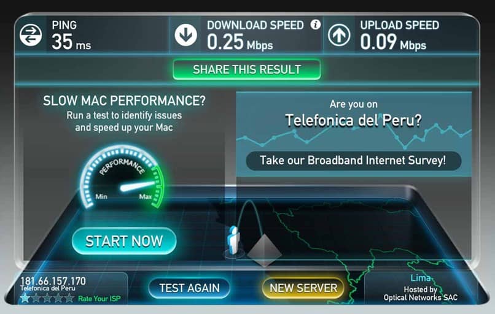Click the IP address 181.66.157.170
This screenshot has width=495, height=314.
click(x=53, y=281)
